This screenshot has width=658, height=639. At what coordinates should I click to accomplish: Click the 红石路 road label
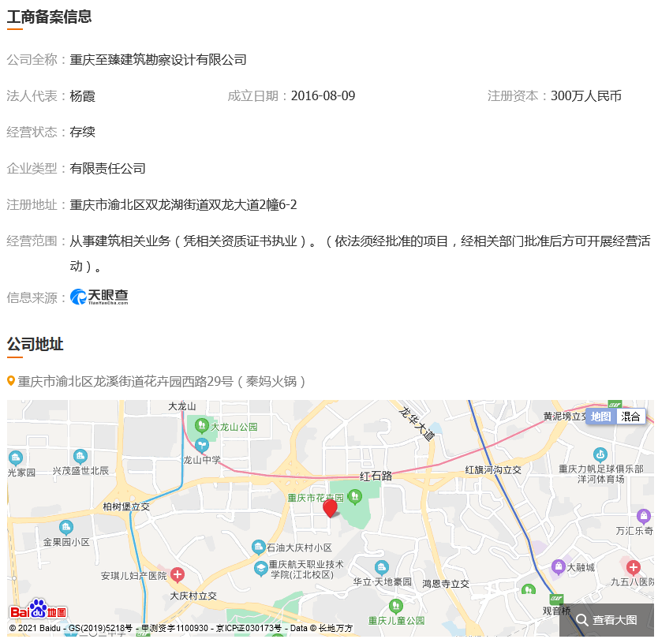[376, 476]
